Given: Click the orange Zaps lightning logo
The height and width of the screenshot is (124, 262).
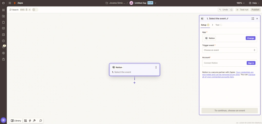Looking at the screenshot, I should pos(15,3).
